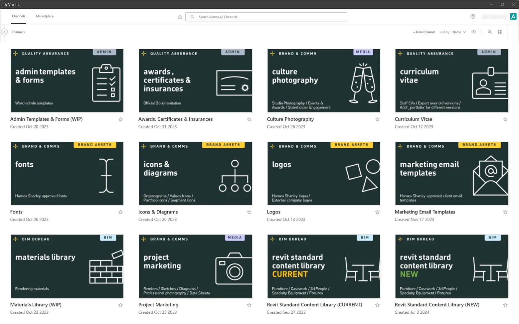Image resolution: width=519 pixels, height=324 pixels.
Task: Click the Admin Templates & Forms (WIP) title
Action: (x=46, y=119)
